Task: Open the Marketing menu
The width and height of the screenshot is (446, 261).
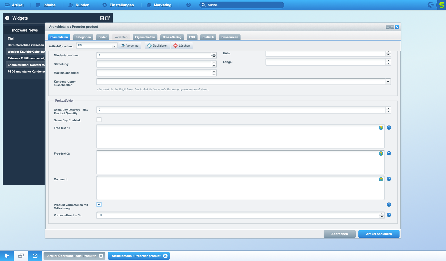Action: coord(159,5)
